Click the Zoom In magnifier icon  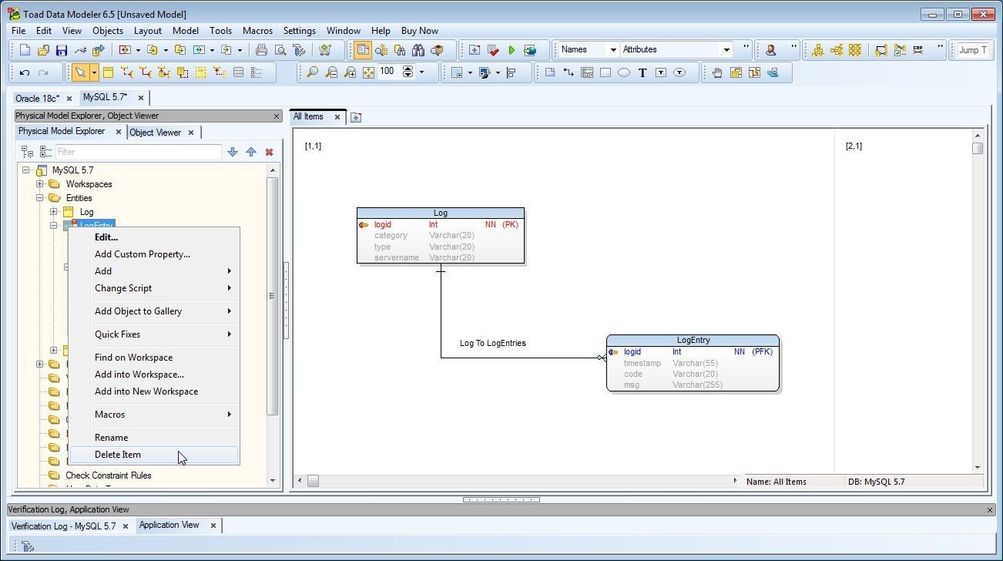tap(350, 72)
